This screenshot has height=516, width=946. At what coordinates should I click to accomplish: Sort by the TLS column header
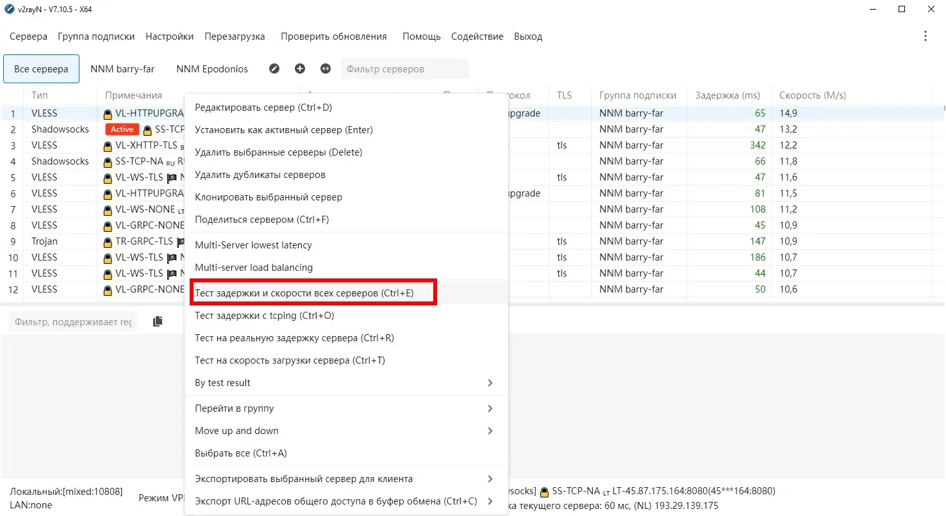coord(564,95)
